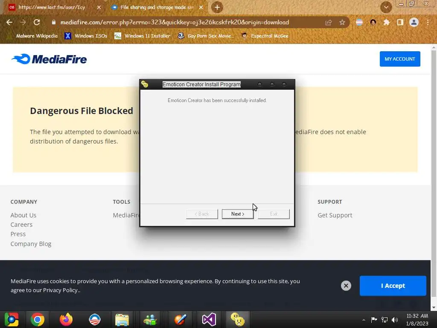Show hidden system tray icons
Viewport: 437px width, 328px height.
coord(364,320)
